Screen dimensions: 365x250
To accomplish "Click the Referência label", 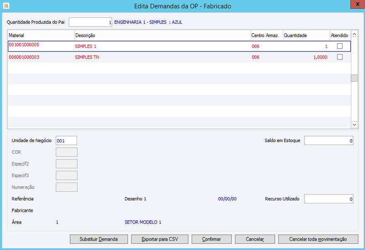I will coord(22,199).
